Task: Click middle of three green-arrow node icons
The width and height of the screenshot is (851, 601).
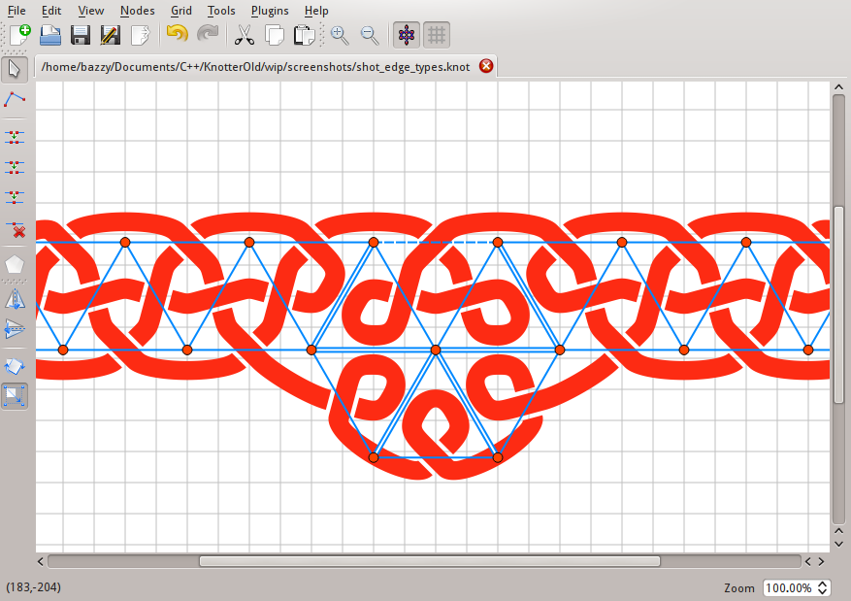Action: pos(15,167)
